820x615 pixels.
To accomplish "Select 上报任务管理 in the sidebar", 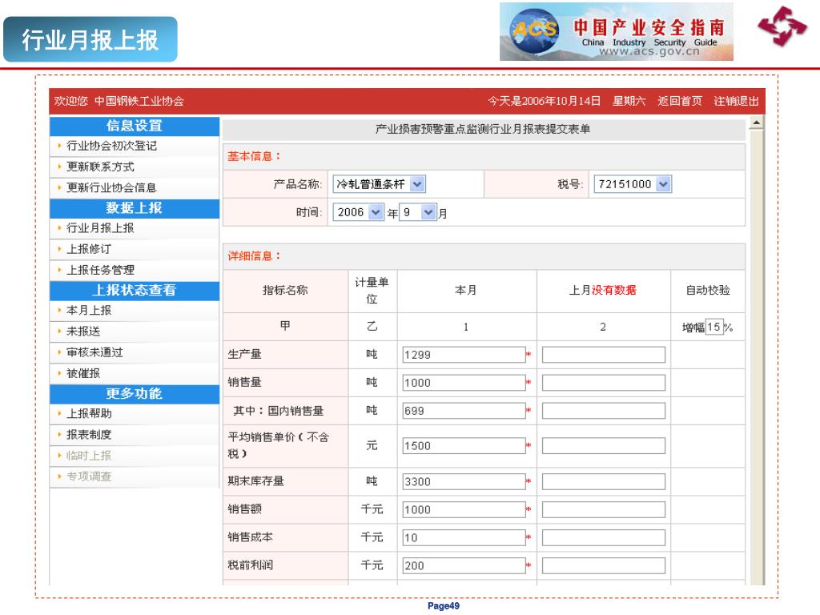I will point(100,270).
